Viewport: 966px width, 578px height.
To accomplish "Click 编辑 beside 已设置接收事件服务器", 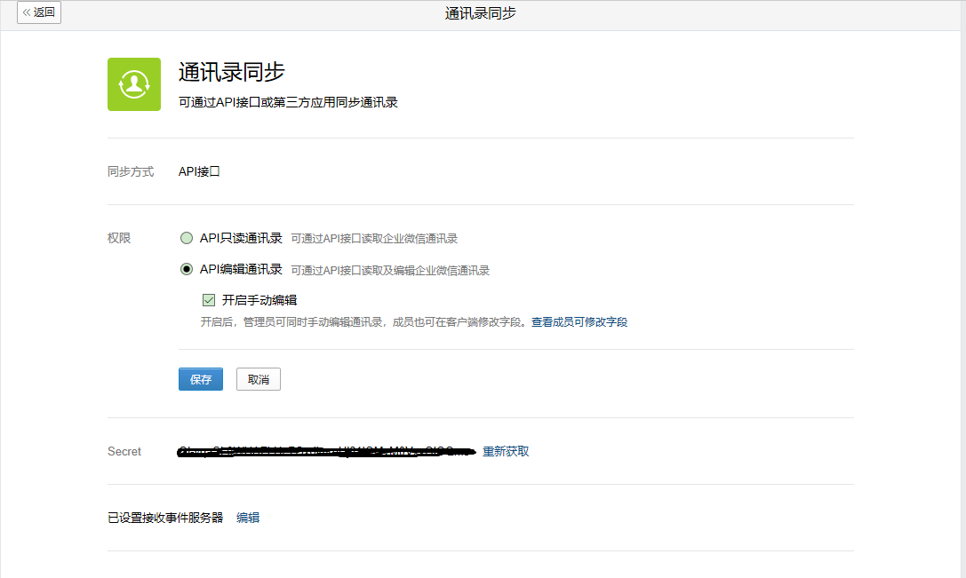I will [248, 518].
